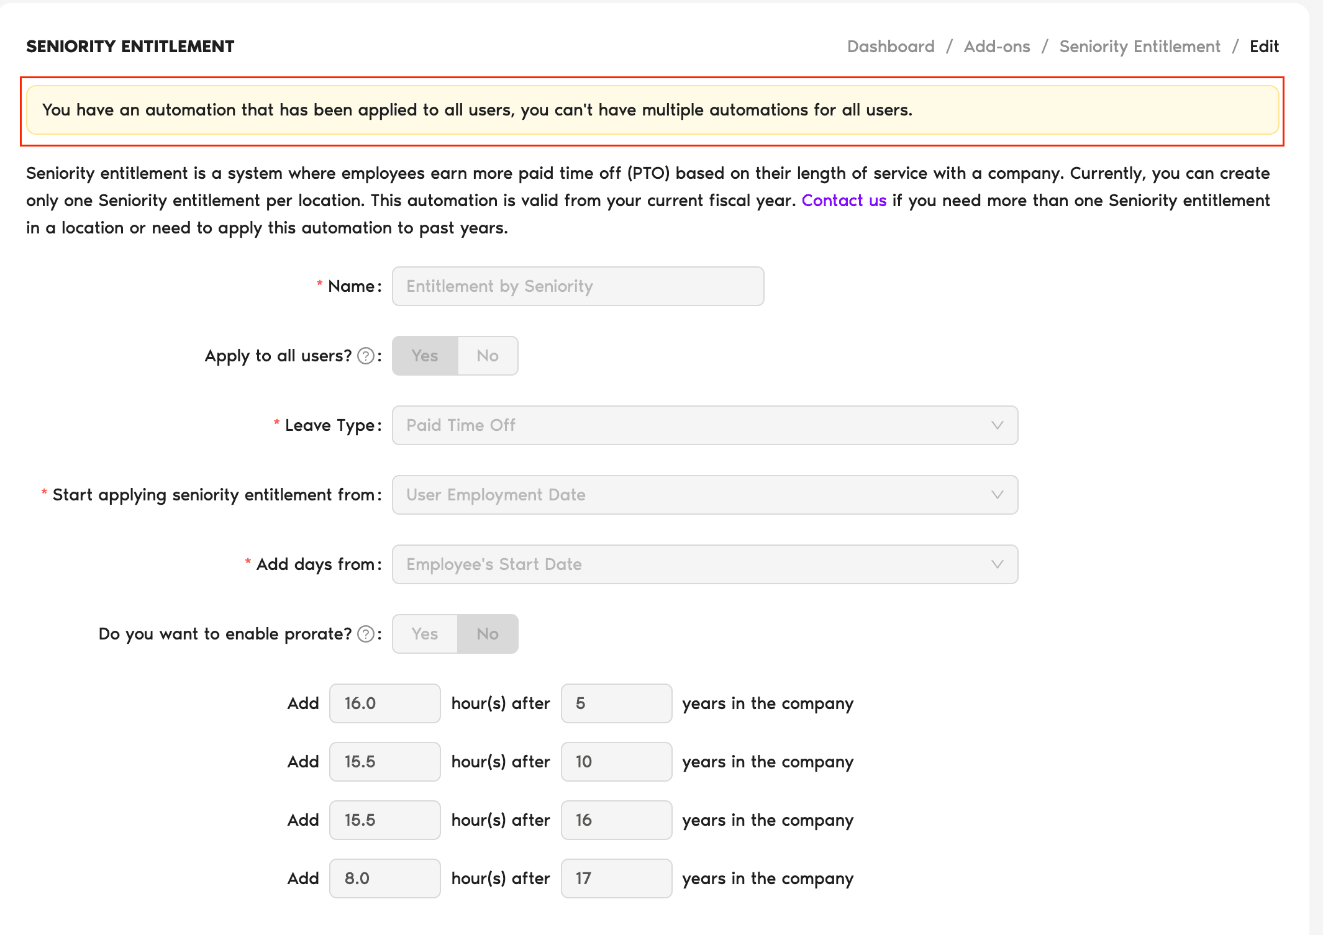Image resolution: width=1323 pixels, height=935 pixels.
Task: Click the Leave Type chevron arrow
Action: coord(997,425)
